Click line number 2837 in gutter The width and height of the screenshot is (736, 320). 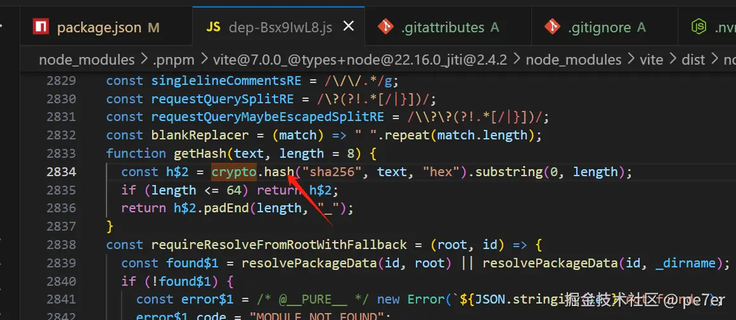(61, 226)
